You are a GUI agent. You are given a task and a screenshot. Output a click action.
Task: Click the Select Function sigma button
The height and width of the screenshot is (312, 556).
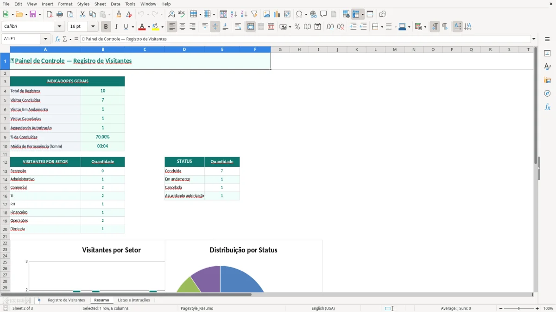64,39
